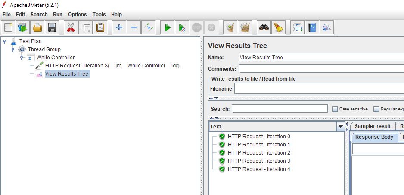
Task: Open the Templates toolbar icon
Action: tap(23, 27)
